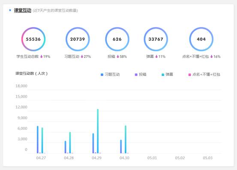Image resolution: width=237 pixels, height=170 pixels.
Task: Select the 20739 exercise interactions ring
Action: coord(78,39)
